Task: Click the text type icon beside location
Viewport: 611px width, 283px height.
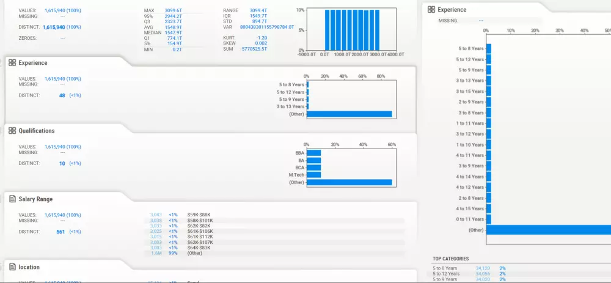Action: coord(12,267)
